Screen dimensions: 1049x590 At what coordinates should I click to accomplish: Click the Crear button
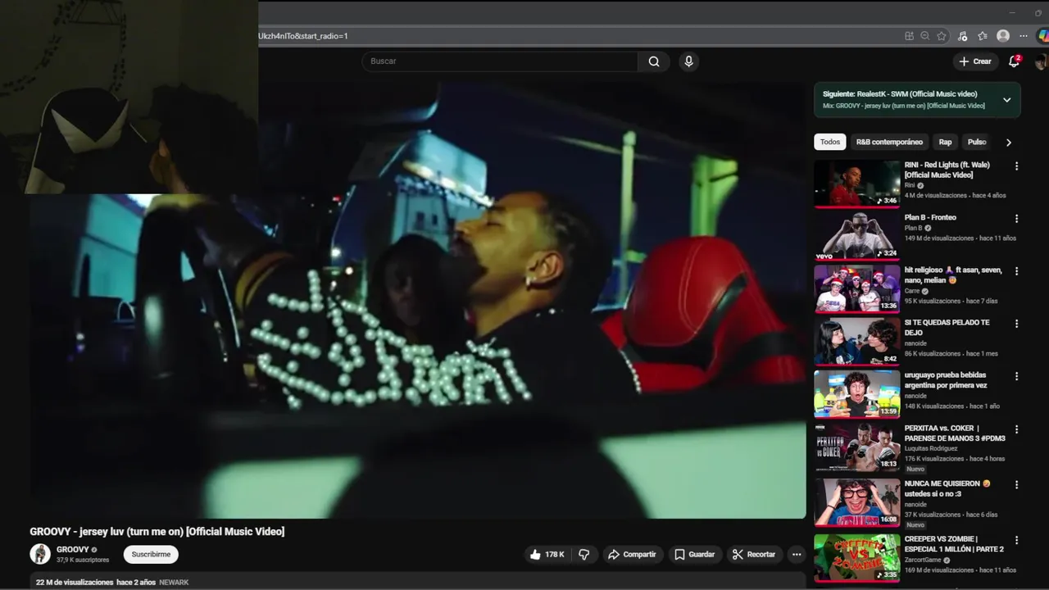[x=974, y=61]
